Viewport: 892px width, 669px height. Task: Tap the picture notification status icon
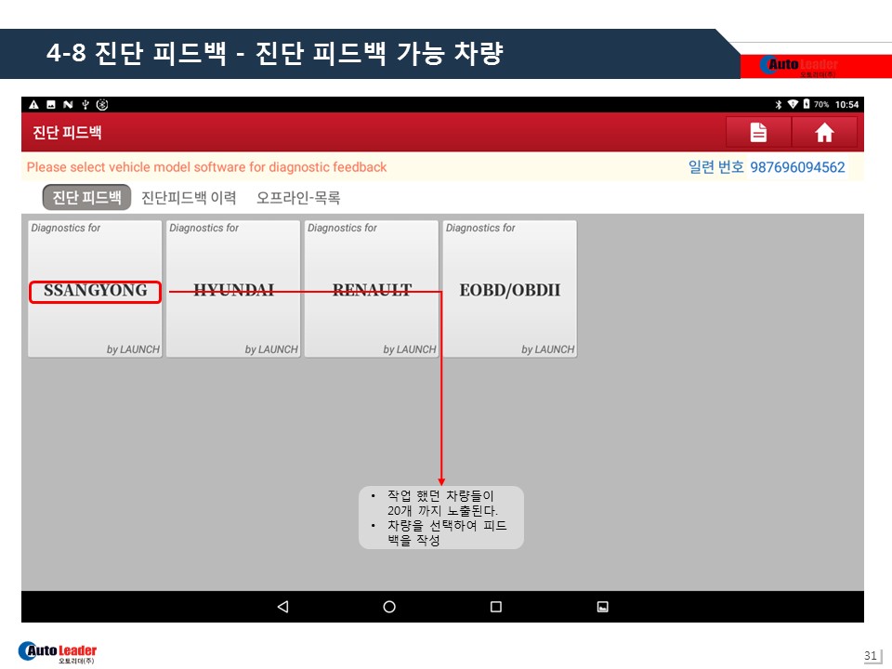51,105
